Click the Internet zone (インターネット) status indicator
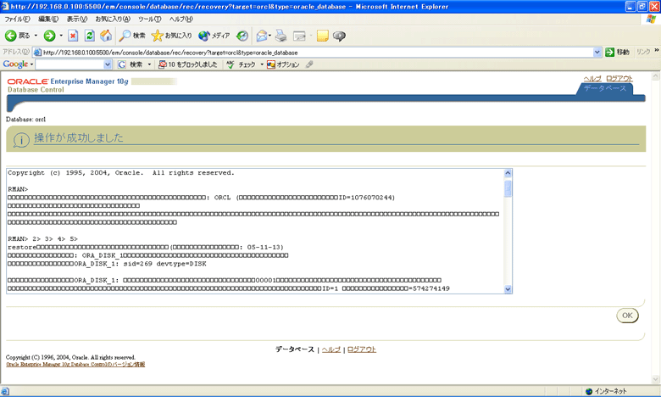The height and width of the screenshot is (397, 661). [x=606, y=391]
